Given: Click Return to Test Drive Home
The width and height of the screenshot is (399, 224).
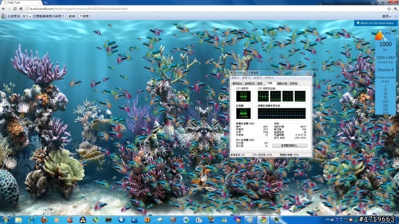Looking at the screenshot, I should (x=375, y=23).
